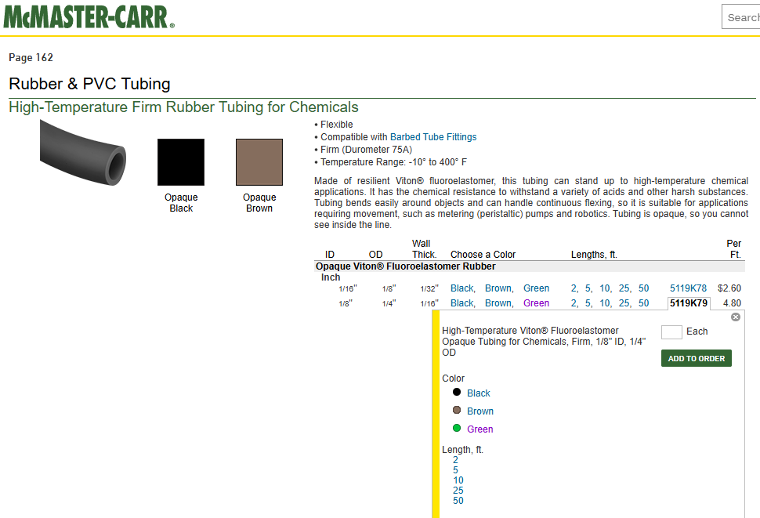Screen dimensions: 760x518
Task: Close the product detail popup
Action: pos(735,317)
